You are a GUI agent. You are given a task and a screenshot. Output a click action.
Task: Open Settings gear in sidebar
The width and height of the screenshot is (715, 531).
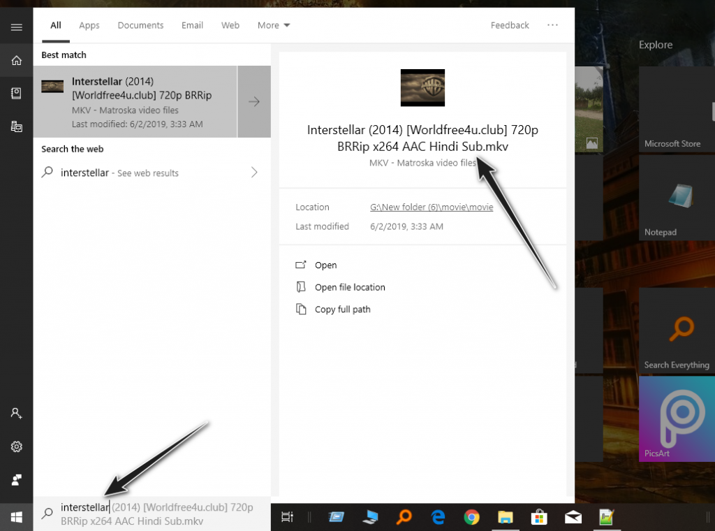(x=17, y=446)
